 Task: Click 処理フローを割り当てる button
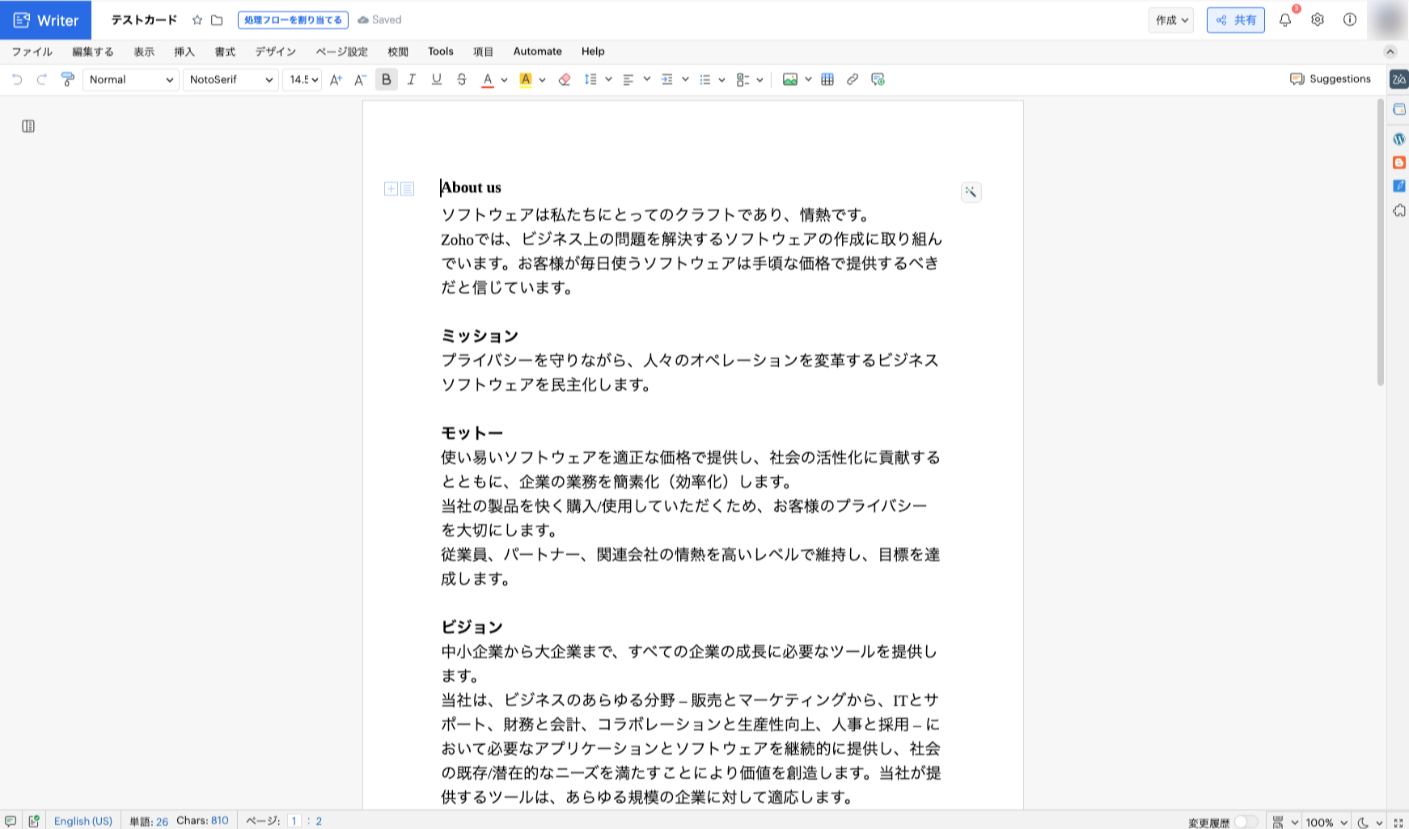[x=293, y=20]
